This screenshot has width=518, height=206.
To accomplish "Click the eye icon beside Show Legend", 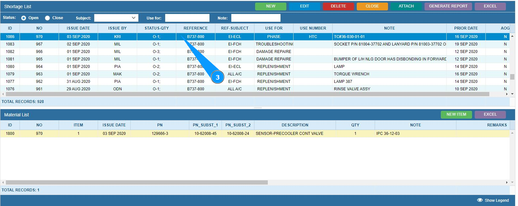I will [x=480, y=200].
